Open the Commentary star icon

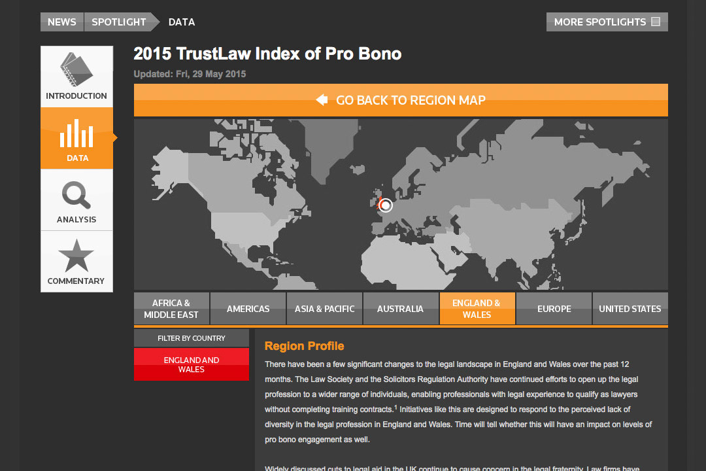point(76,256)
